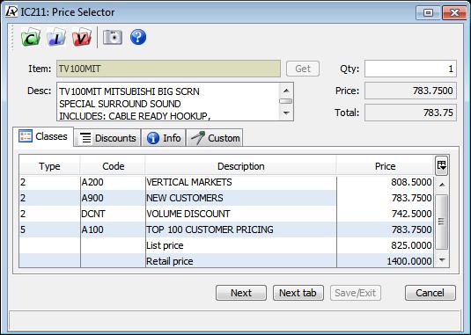Click the Next button
The image size is (471, 335).
[241, 293]
